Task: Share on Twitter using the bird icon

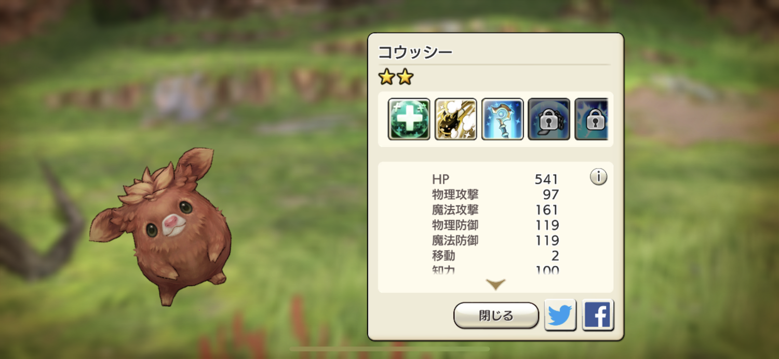Action: coord(560,314)
